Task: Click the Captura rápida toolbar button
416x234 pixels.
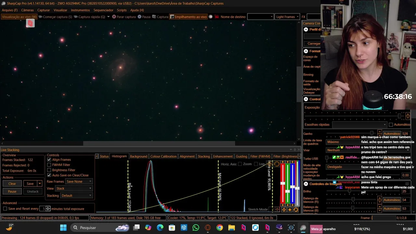Action: tap(89, 17)
